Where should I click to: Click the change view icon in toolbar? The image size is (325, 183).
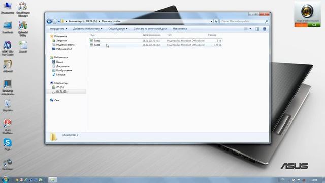pos(246,29)
